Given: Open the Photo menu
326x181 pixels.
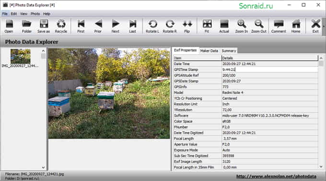Looking at the screenshot, I should (35, 14).
